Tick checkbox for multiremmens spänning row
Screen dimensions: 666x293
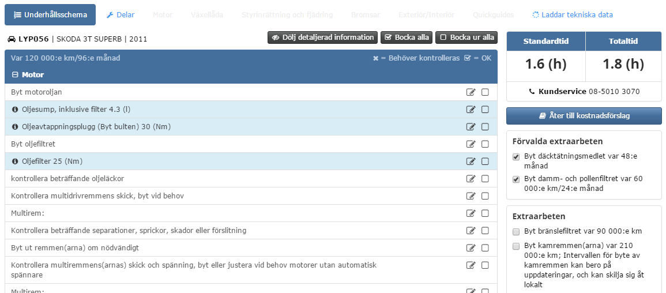point(485,265)
